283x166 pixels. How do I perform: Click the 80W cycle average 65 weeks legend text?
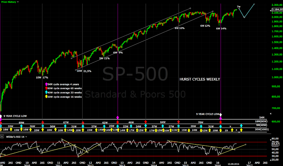coord(65,88)
